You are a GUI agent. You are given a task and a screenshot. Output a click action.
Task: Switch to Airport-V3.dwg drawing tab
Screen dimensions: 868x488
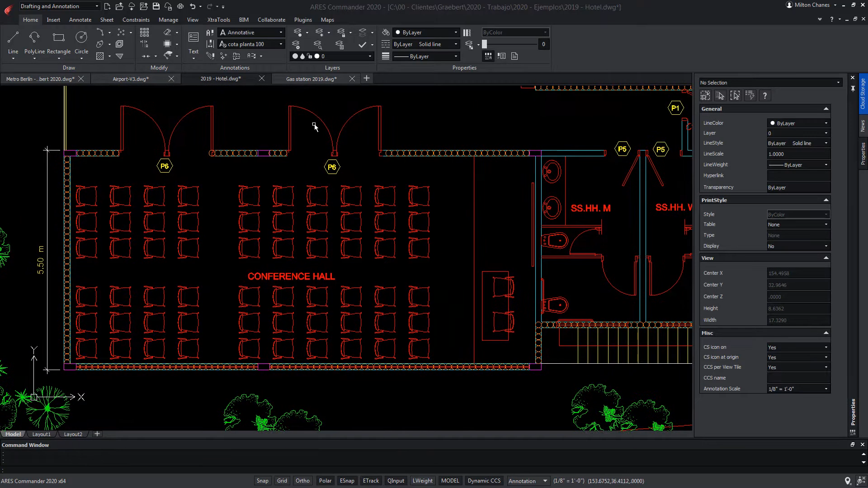[x=131, y=79]
